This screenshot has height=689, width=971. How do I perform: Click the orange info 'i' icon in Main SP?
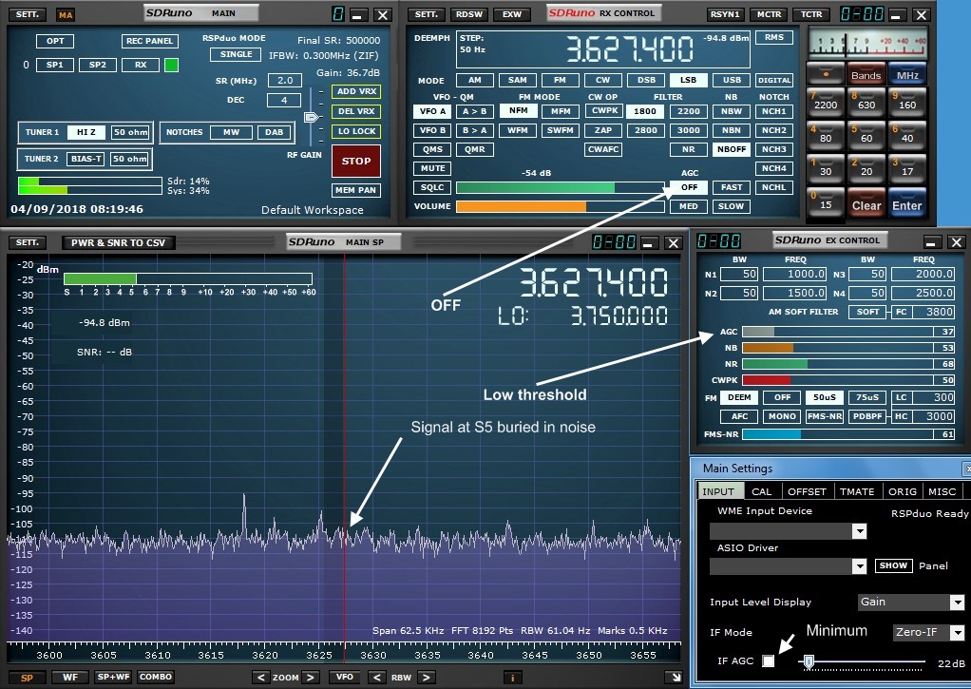(513, 678)
